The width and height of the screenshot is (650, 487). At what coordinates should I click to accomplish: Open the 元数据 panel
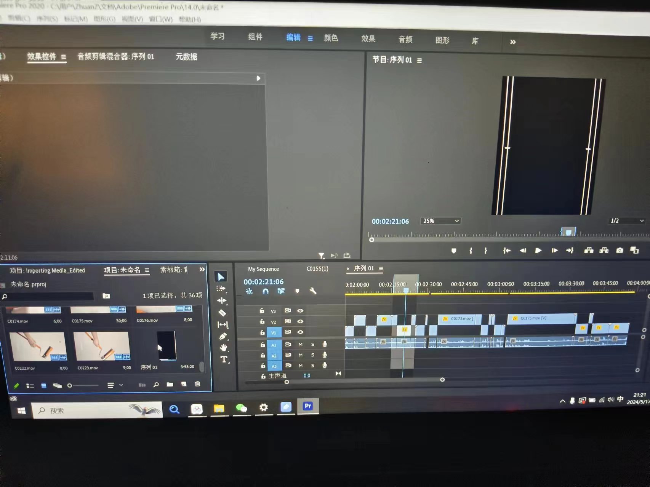click(x=186, y=57)
